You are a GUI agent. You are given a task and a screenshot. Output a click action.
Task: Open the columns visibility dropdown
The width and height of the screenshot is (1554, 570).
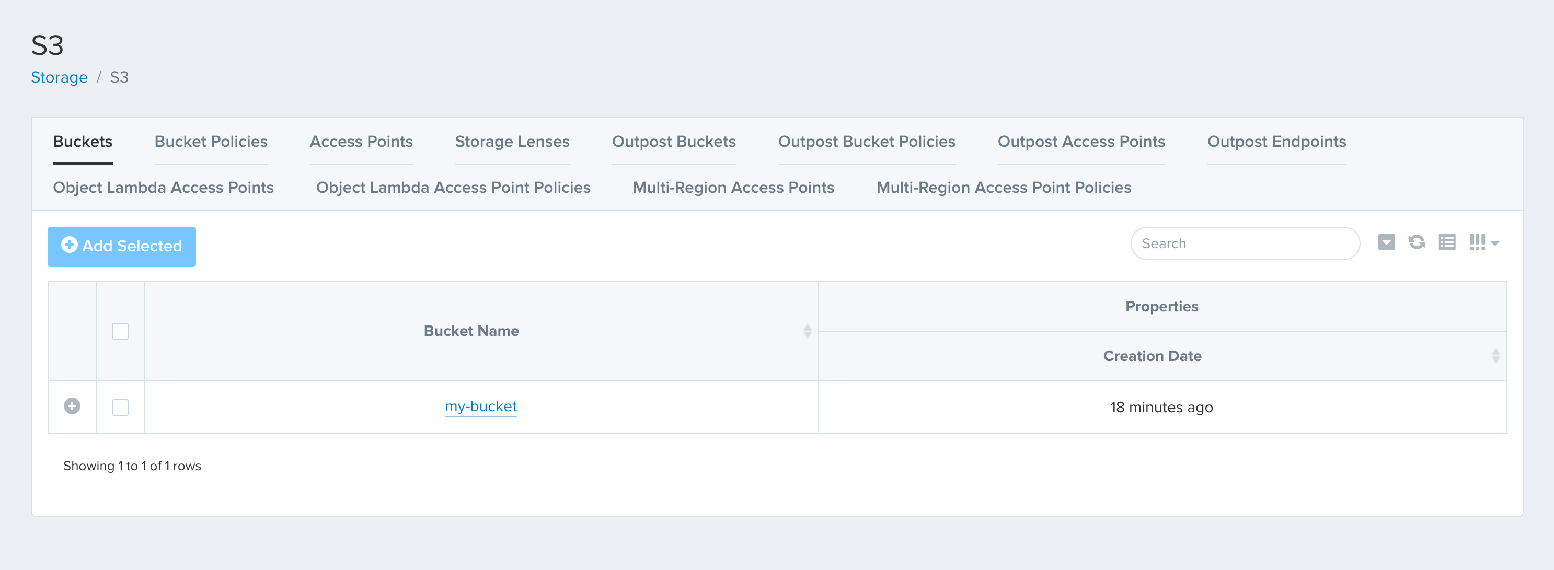coord(1483,242)
